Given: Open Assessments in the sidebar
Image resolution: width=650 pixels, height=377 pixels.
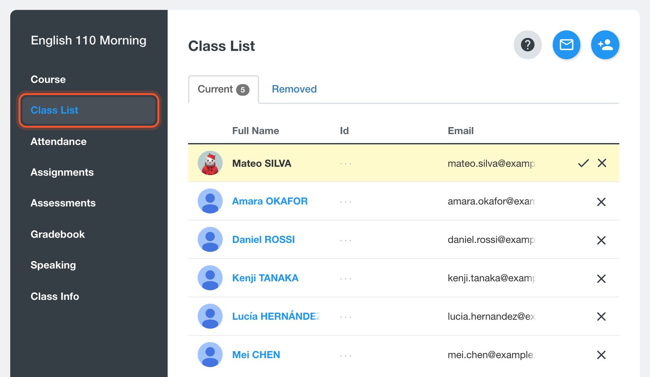Looking at the screenshot, I should click(x=63, y=203).
